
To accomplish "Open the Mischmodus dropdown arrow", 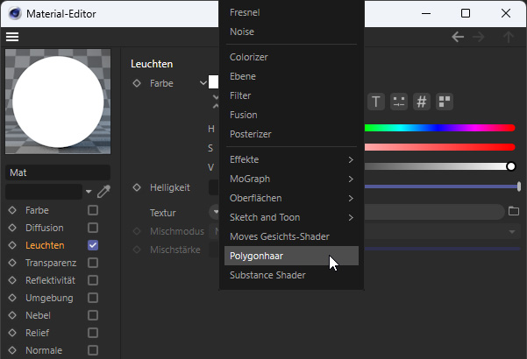I will coord(512,231).
